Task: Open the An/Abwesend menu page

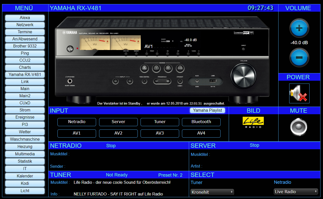Action: [x=25, y=39]
